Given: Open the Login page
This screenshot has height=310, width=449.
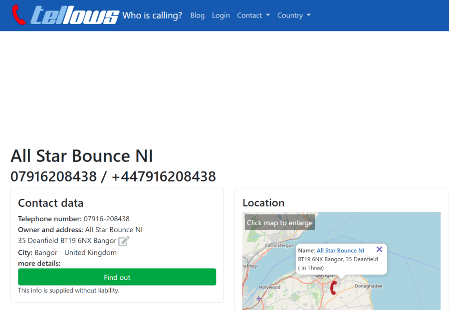Looking at the screenshot, I should point(221,15).
